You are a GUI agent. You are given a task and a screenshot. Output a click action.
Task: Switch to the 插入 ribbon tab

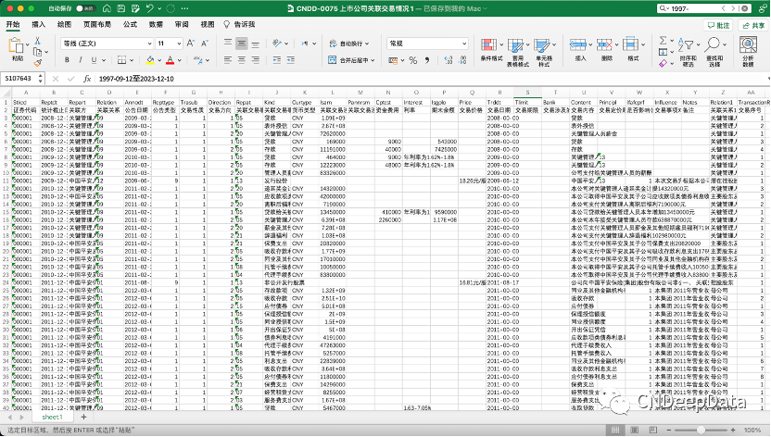[x=38, y=24]
